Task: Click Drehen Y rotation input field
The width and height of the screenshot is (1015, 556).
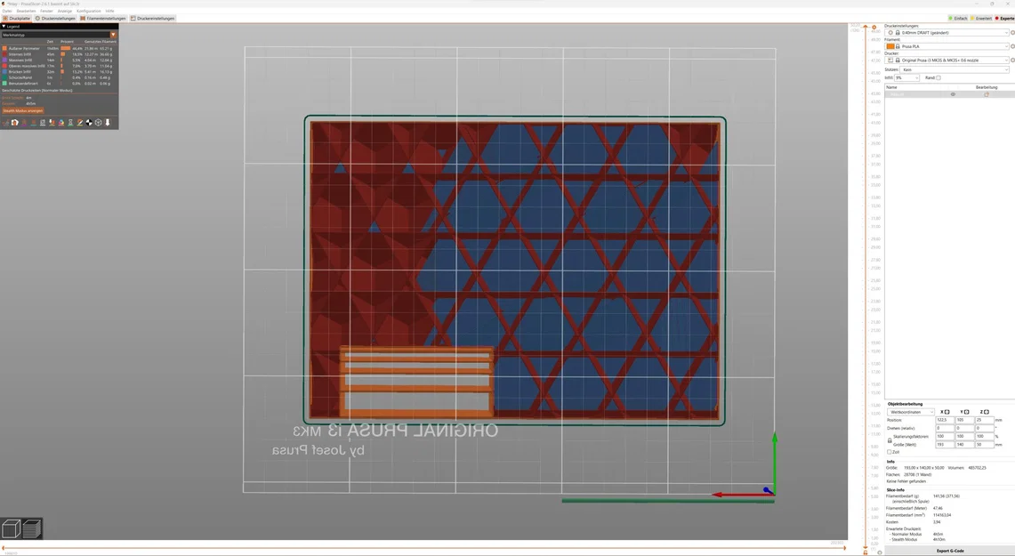Action: pyautogui.click(x=964, y=428)
